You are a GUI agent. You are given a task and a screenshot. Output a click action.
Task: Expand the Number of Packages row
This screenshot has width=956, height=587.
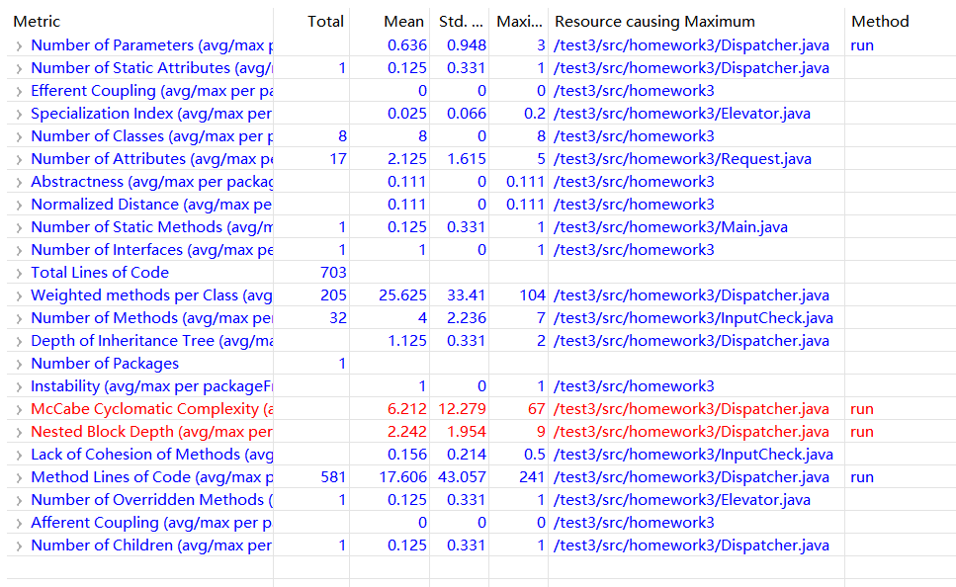[19, 365]
